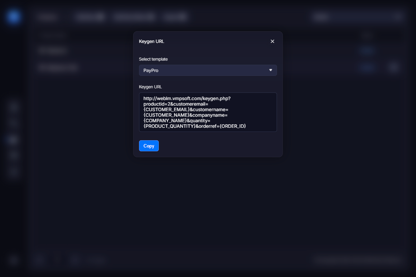Screen dimensions: 416x277
Task: Click the pagination control at the bottom right
Action: click(x=357, y=260)
